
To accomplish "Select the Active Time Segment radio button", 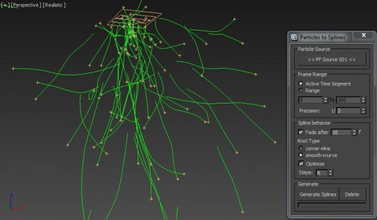I will click(301, 83).
